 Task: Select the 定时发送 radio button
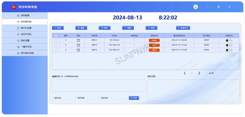tap(100, 98)
